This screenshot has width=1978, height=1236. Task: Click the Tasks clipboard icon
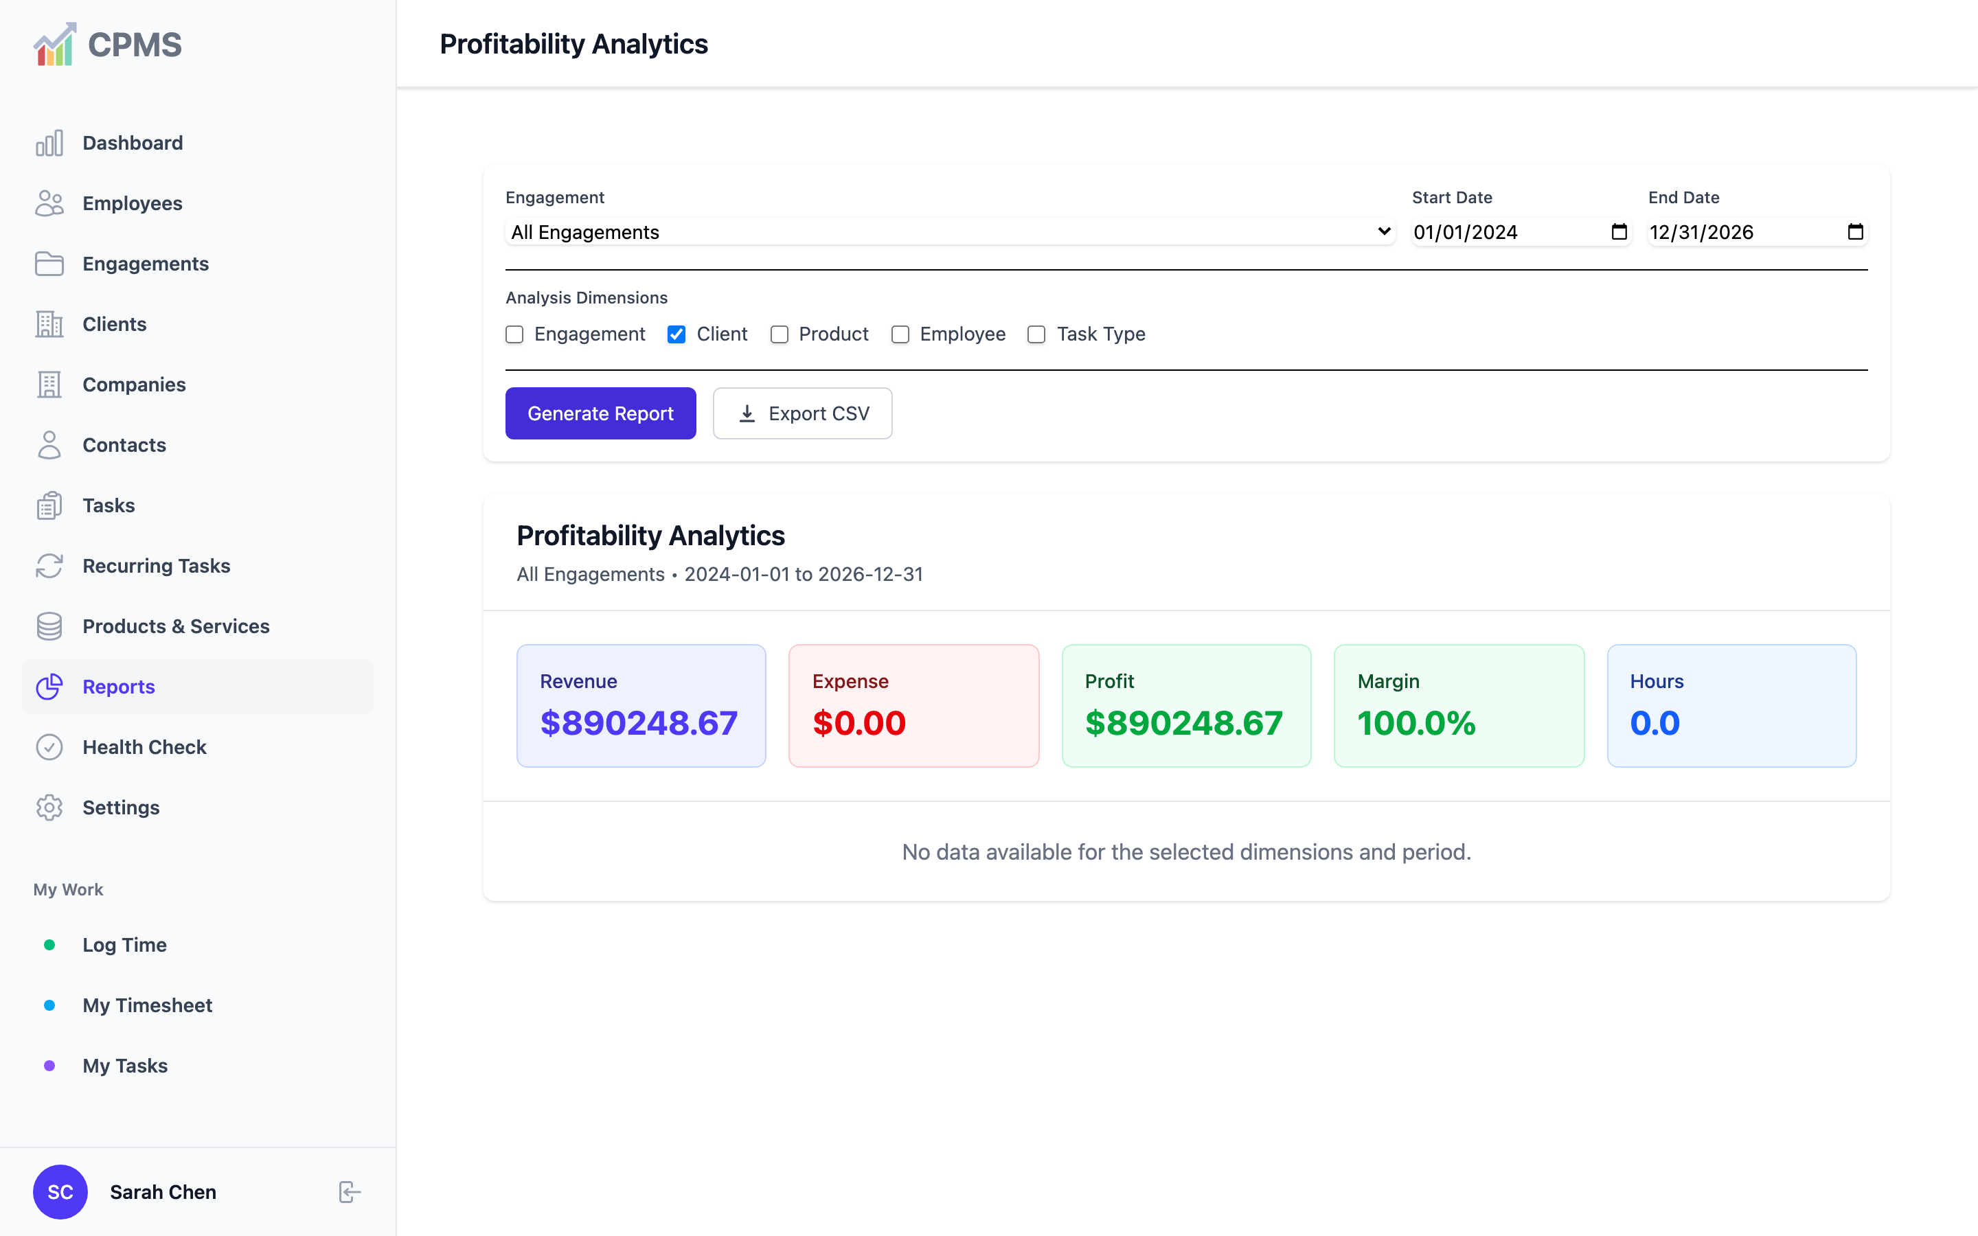(x=49, y=506)
